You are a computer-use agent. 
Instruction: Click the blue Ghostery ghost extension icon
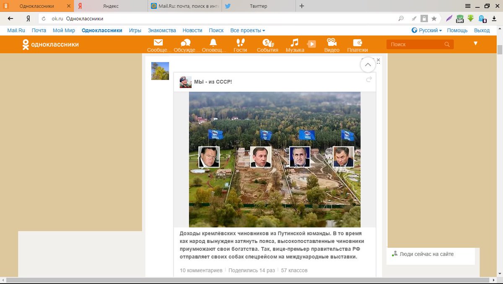[x=482, y=19]
